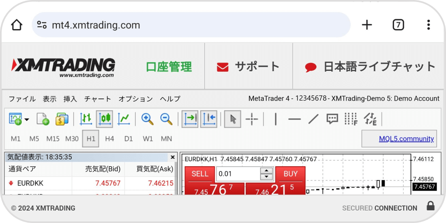Screen dimensions: 446x223
Task: Select the H4 timeframe
Action: [109, 139]
